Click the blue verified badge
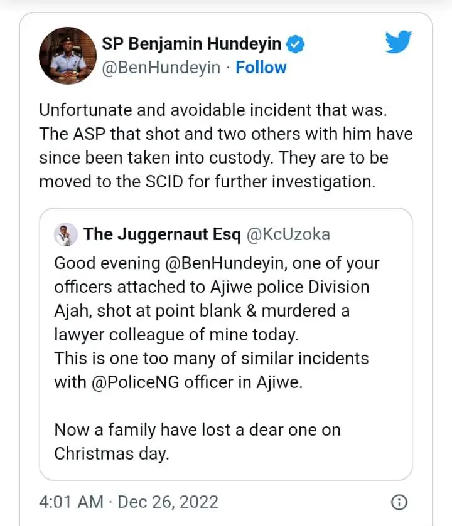This screenshot has height=526, width=452. click(295, 45)
